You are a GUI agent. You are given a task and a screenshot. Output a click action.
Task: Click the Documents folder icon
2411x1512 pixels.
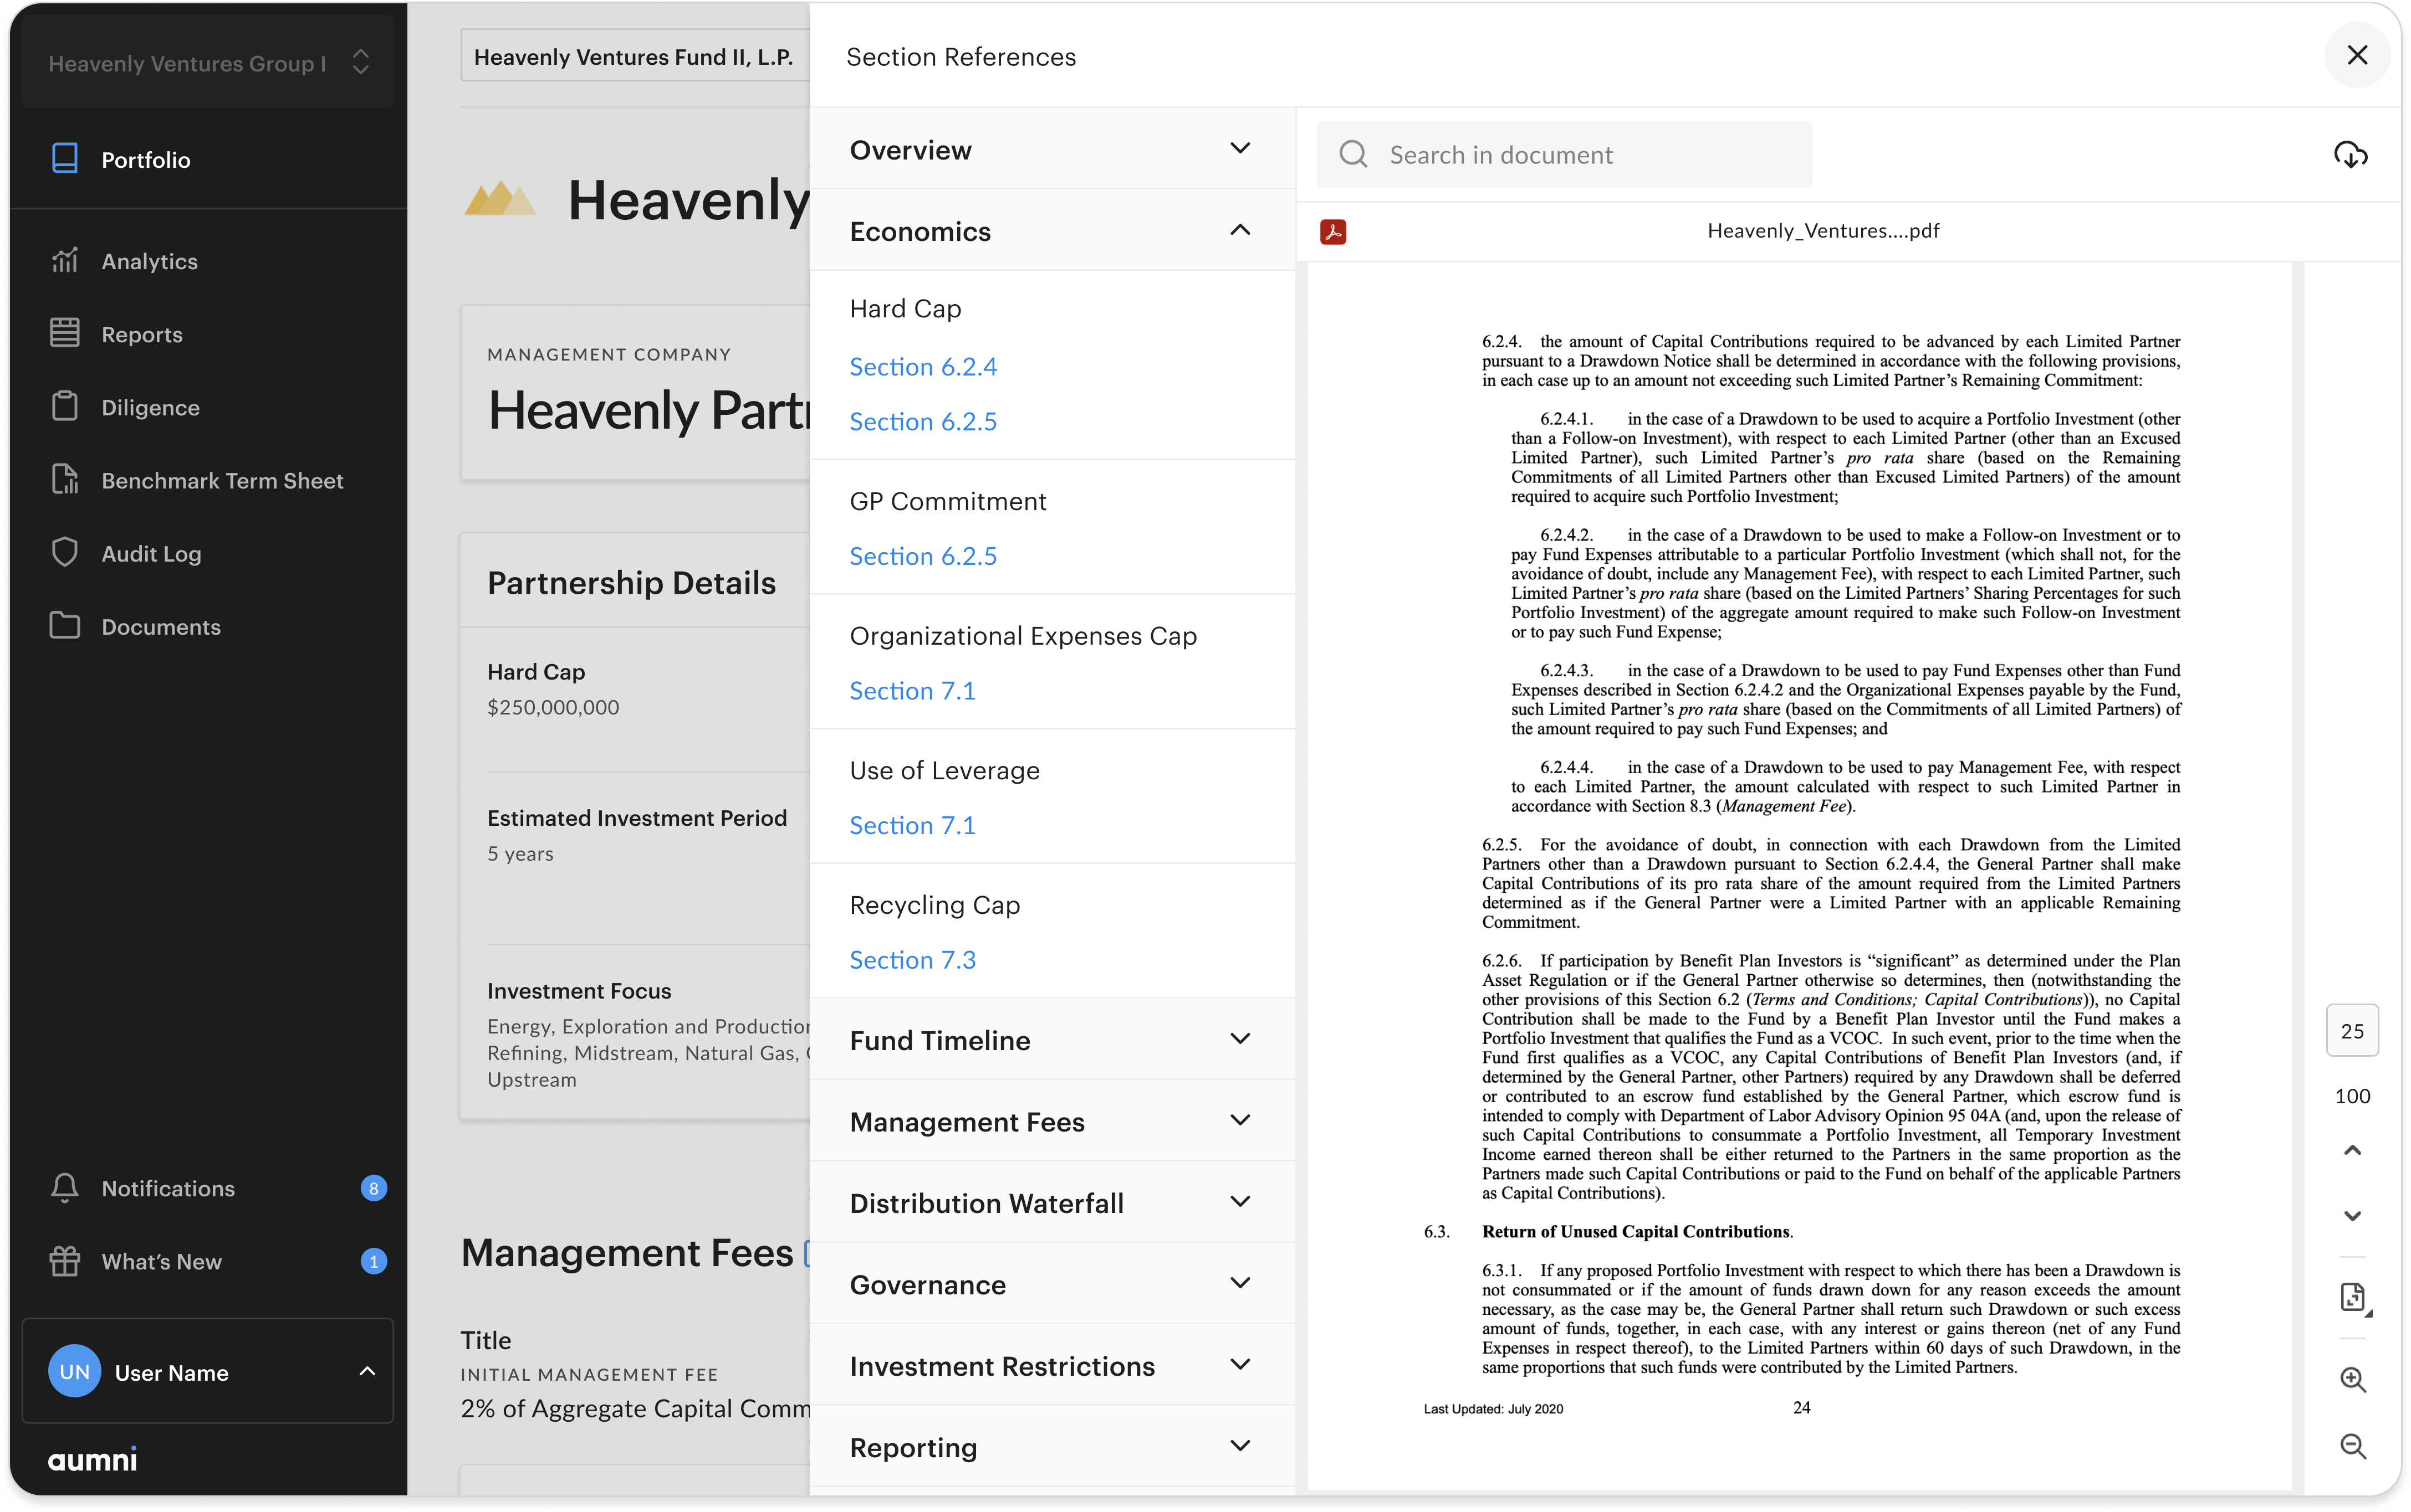click(65, 626)
